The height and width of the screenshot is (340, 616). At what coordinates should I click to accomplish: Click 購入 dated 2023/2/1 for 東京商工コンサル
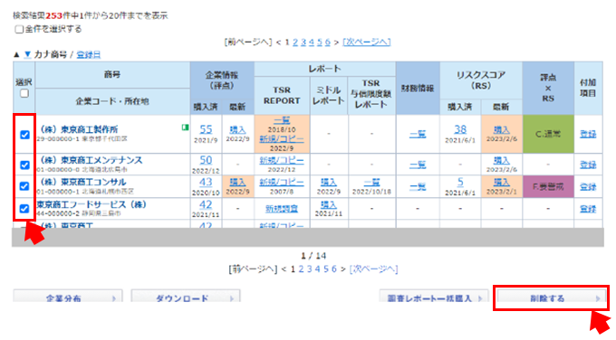coord(501,183)
